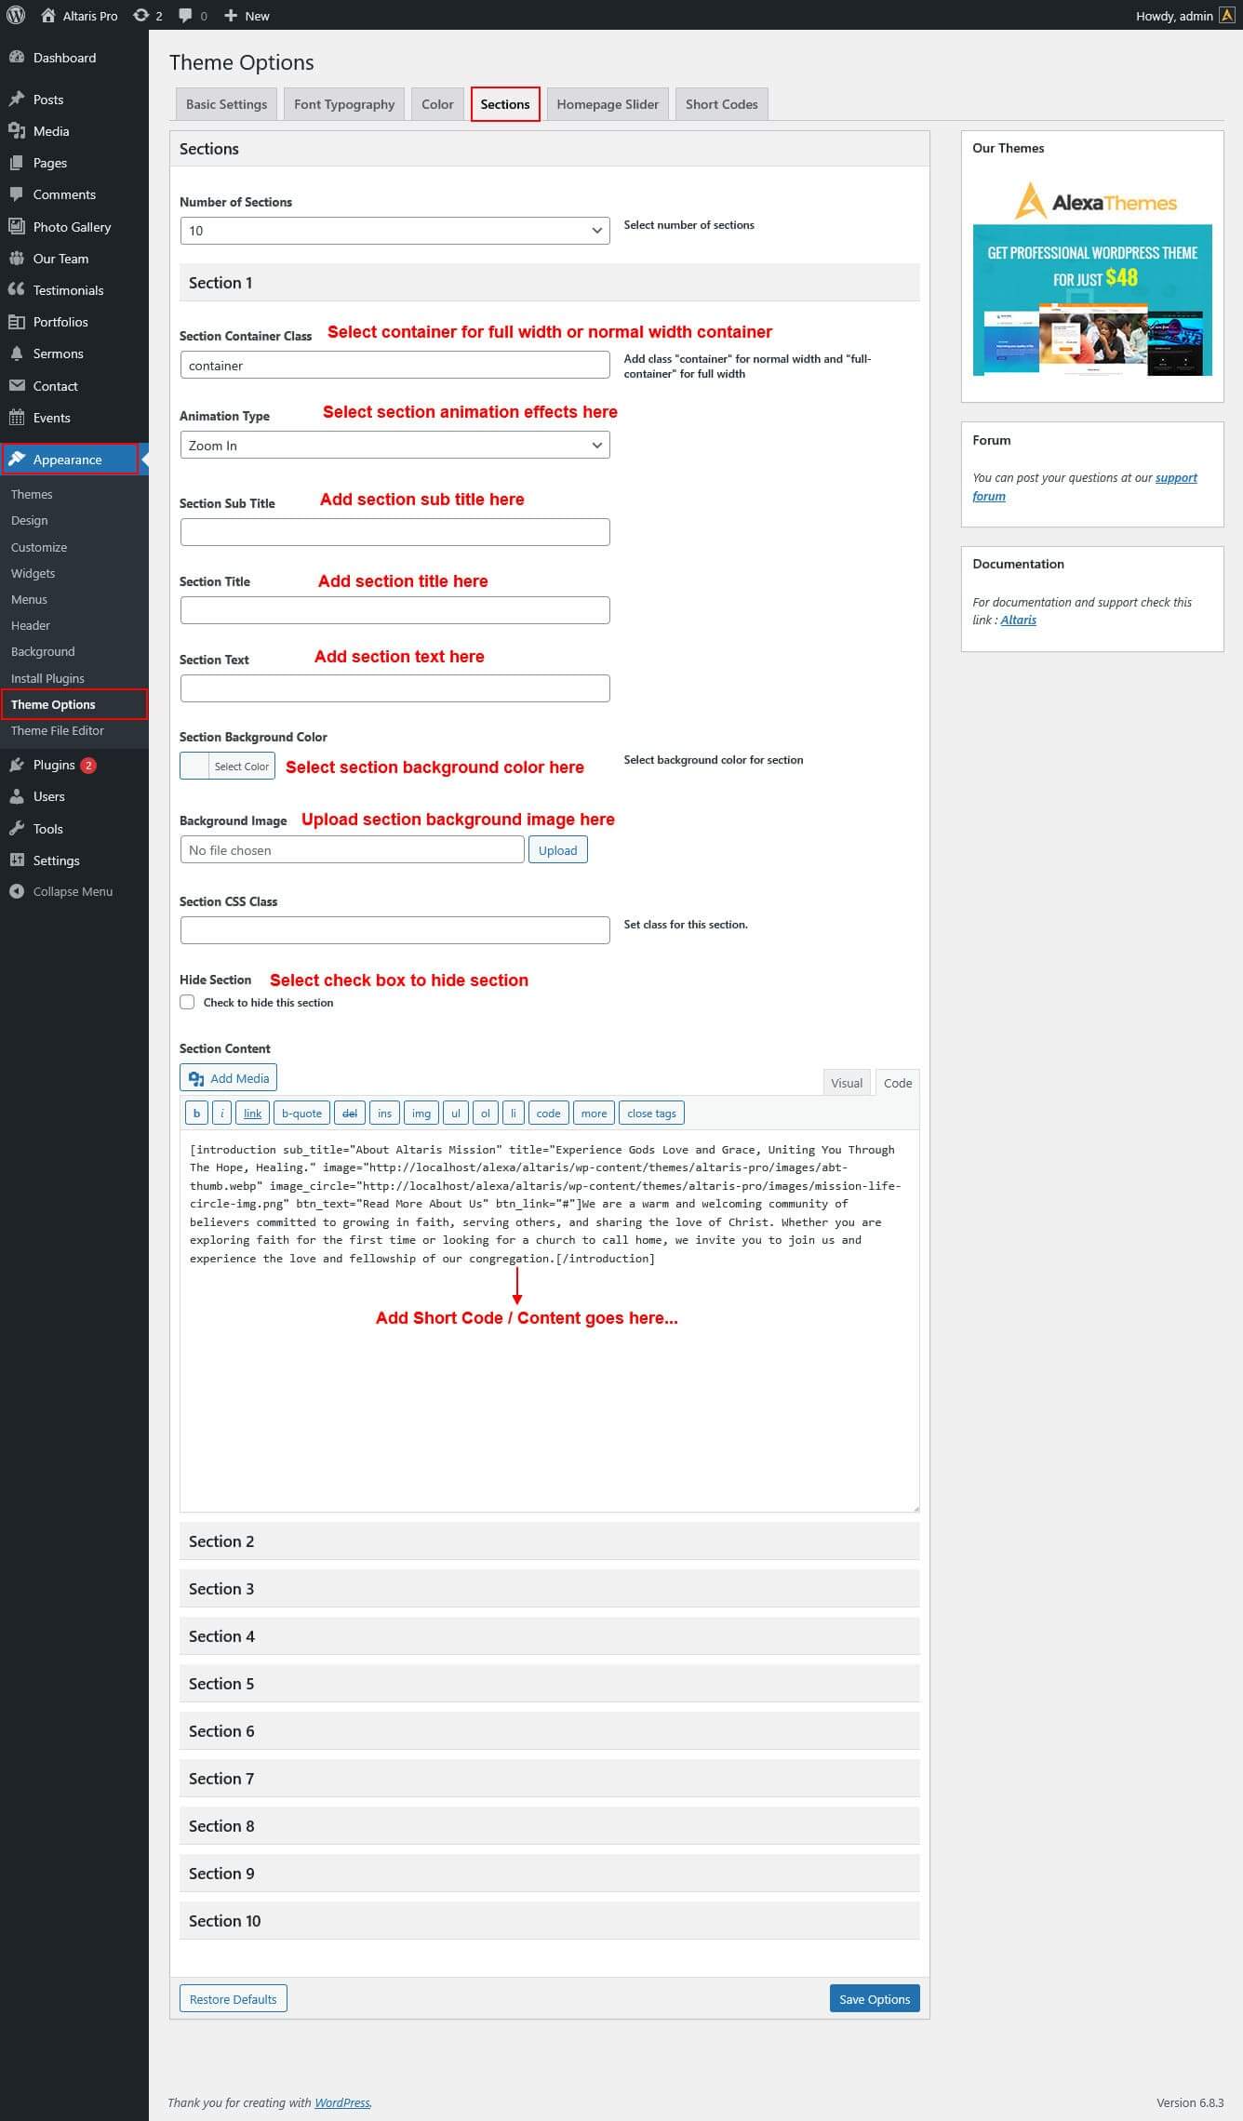The height and width of the screenshot is (2121, 1243).
Task: Open the Events calendar icon in sidebar
Action: 16,418
